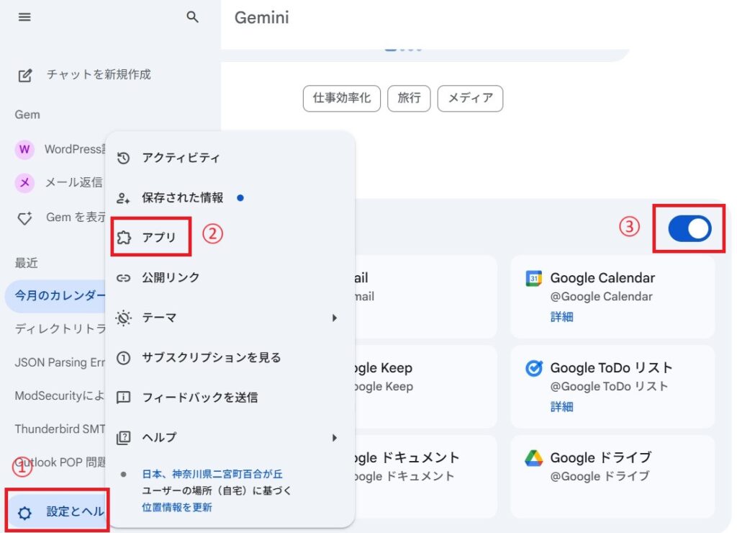
Task: Click the Gemini title text
Action: 262,18
